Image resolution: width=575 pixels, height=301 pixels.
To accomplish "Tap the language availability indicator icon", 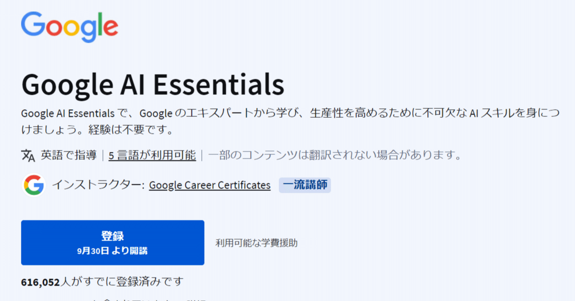I will 27,155.
